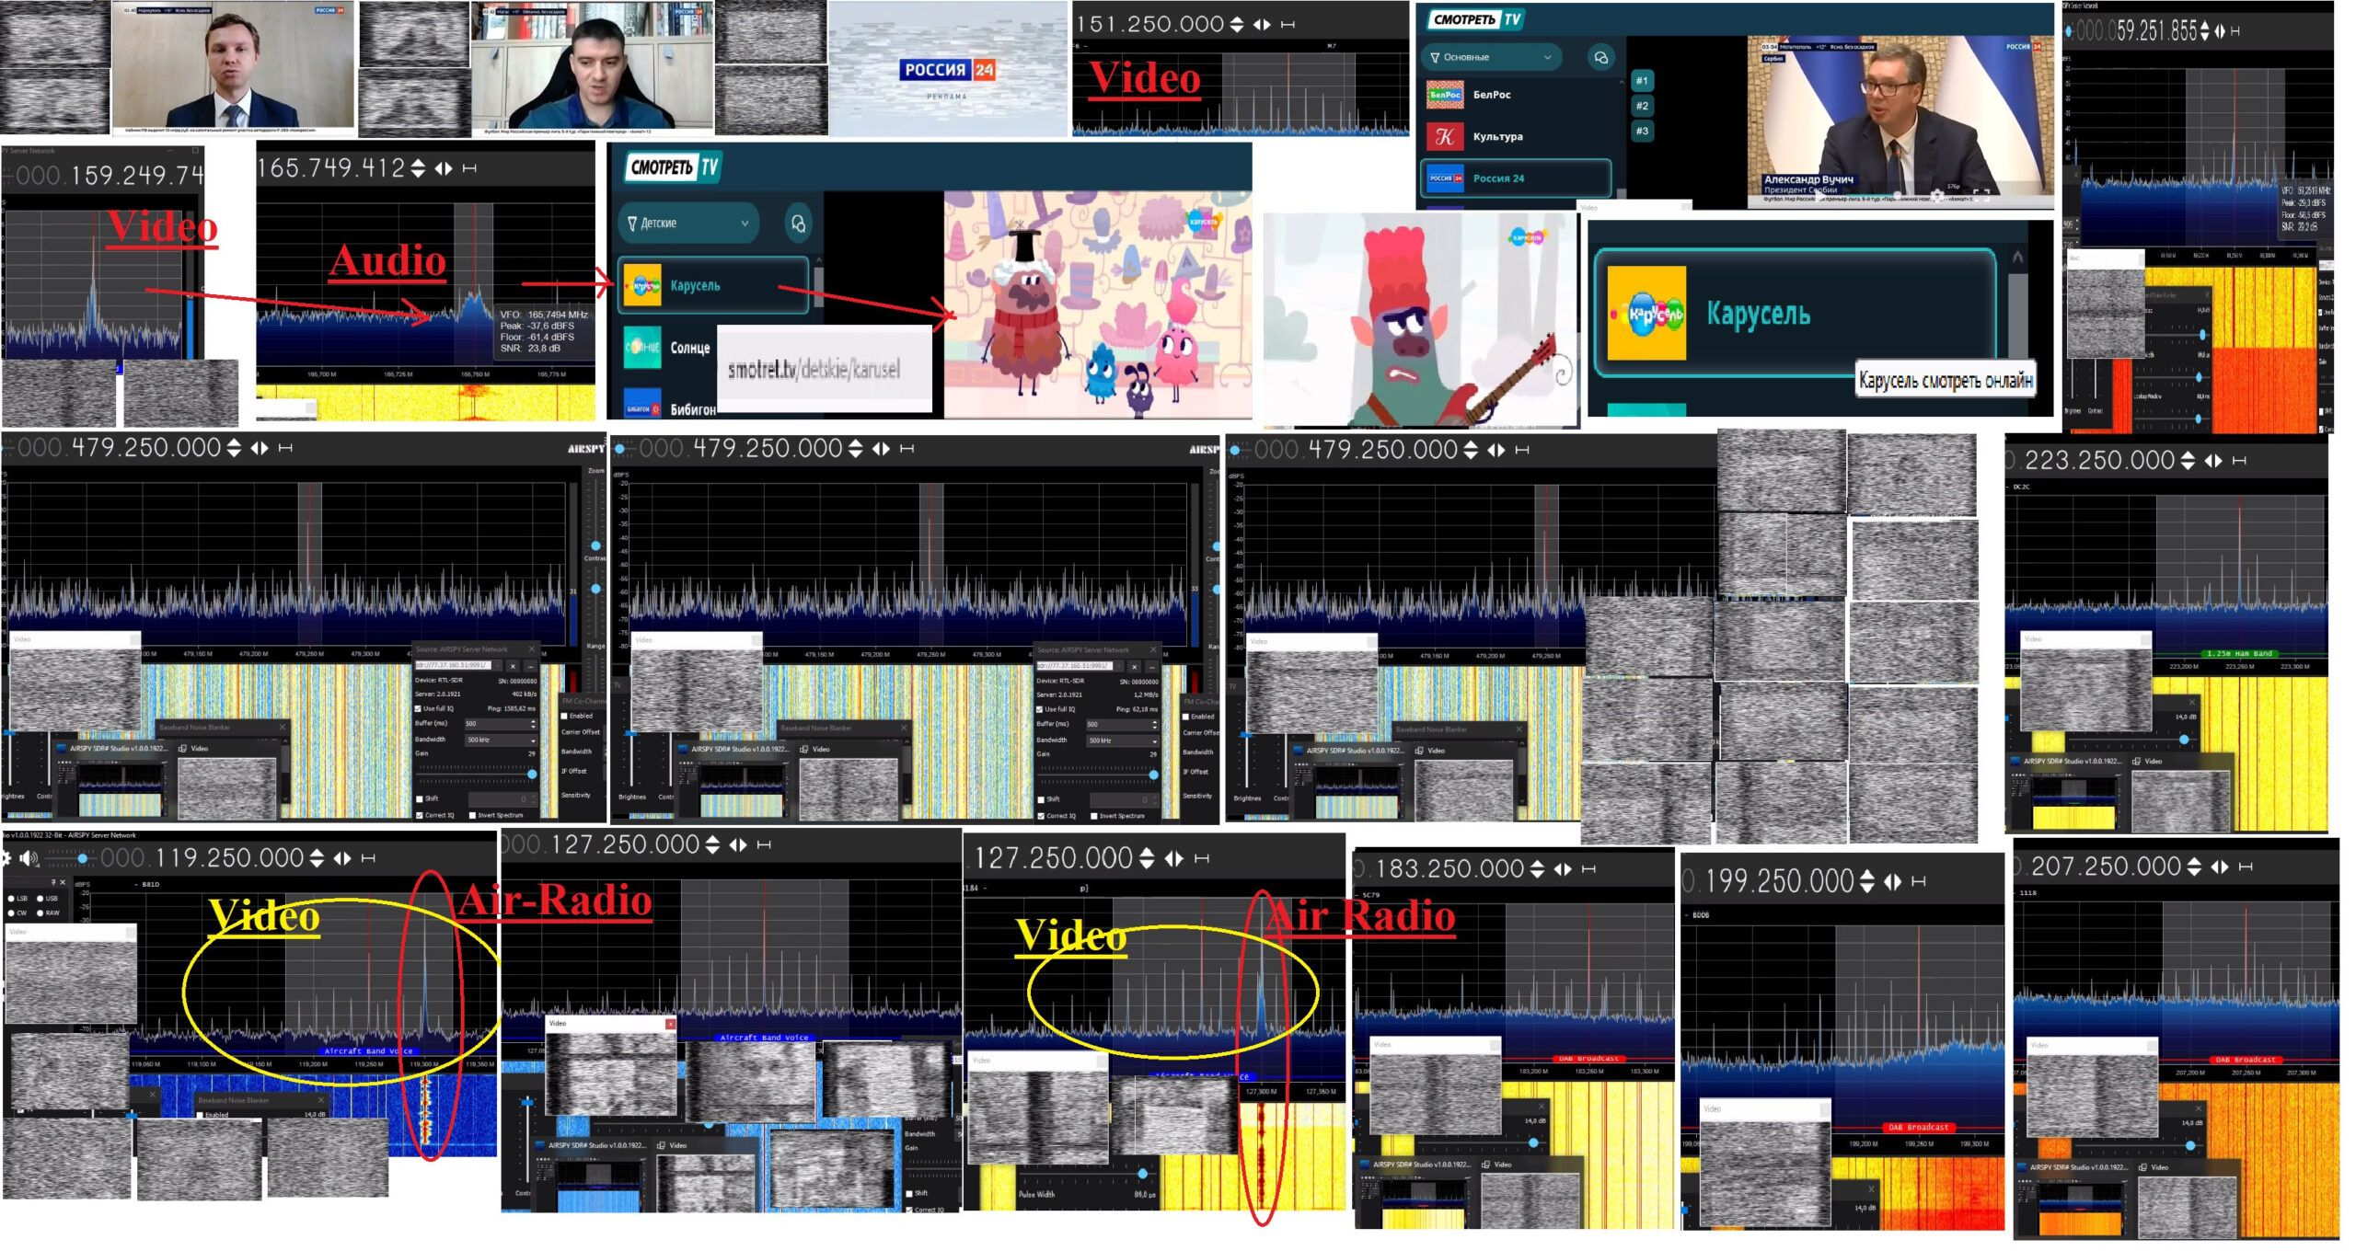Viewport: 2356px width, 1251px height.
Task: Click the #1 stream source button
Action: click(1642, 81)
